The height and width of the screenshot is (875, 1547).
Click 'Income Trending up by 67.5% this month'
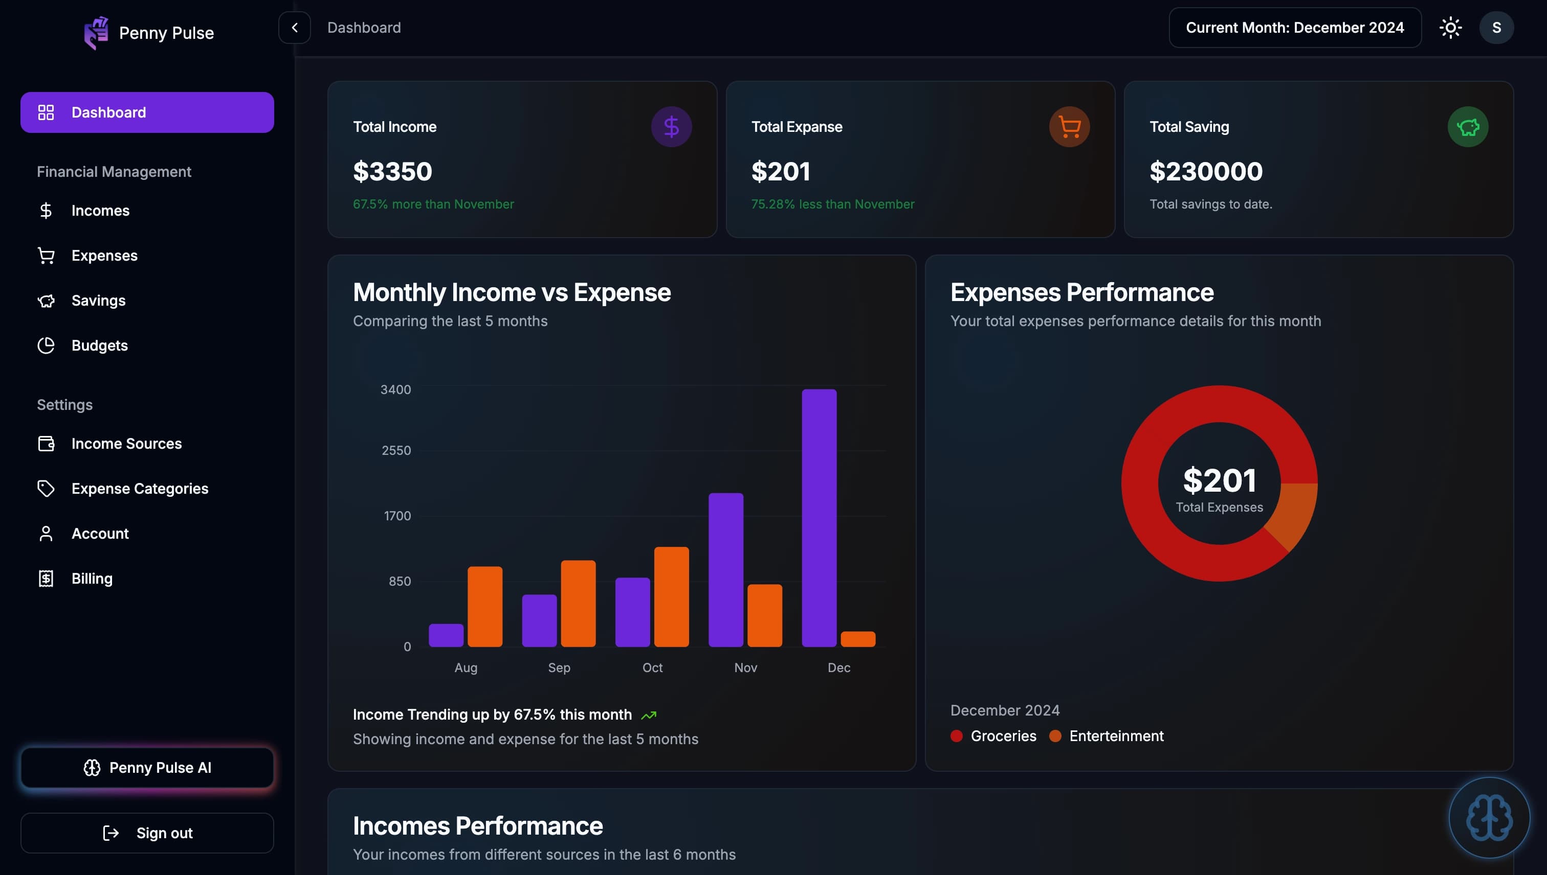point(492,715)
